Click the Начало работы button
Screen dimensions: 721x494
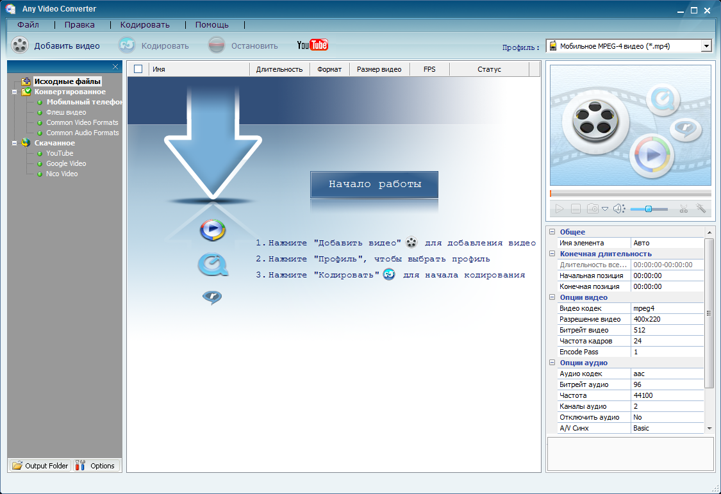click(374, 185)
